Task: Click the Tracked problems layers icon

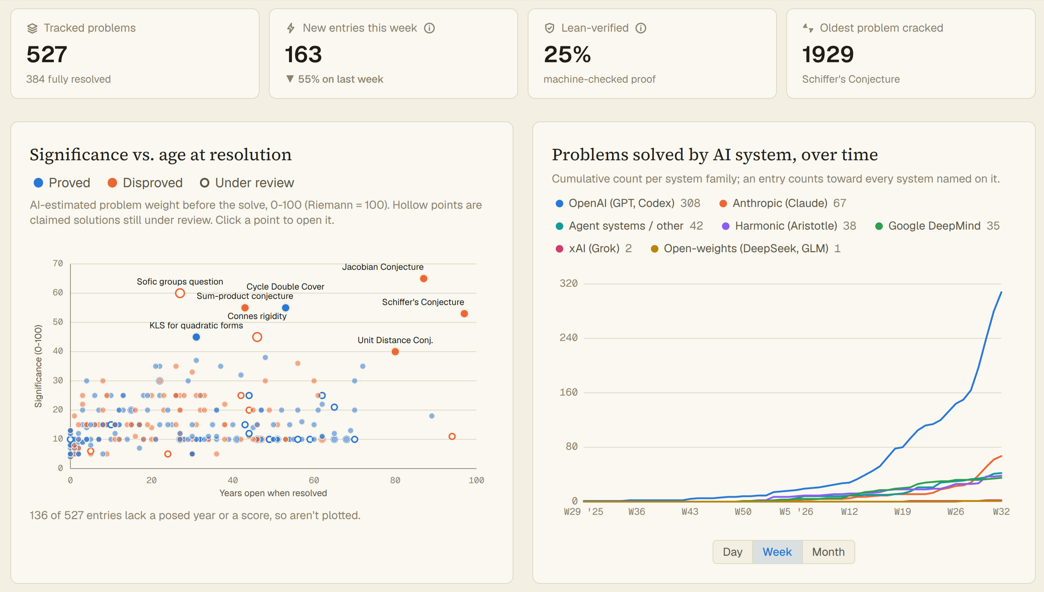Action: (x=32, y=28)
